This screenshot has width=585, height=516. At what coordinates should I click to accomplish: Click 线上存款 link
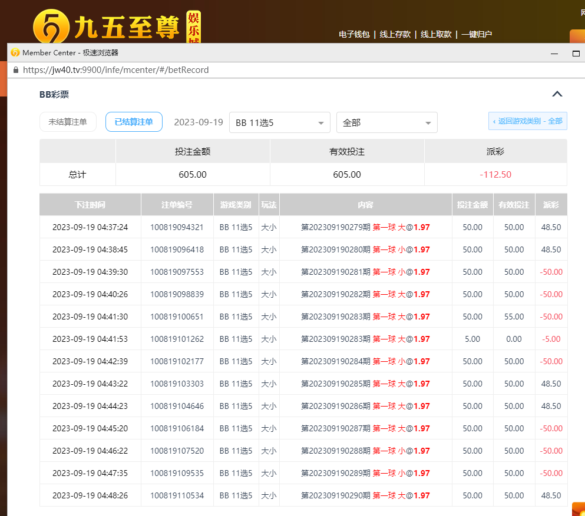pyautogui.click(x=395, y=34)
